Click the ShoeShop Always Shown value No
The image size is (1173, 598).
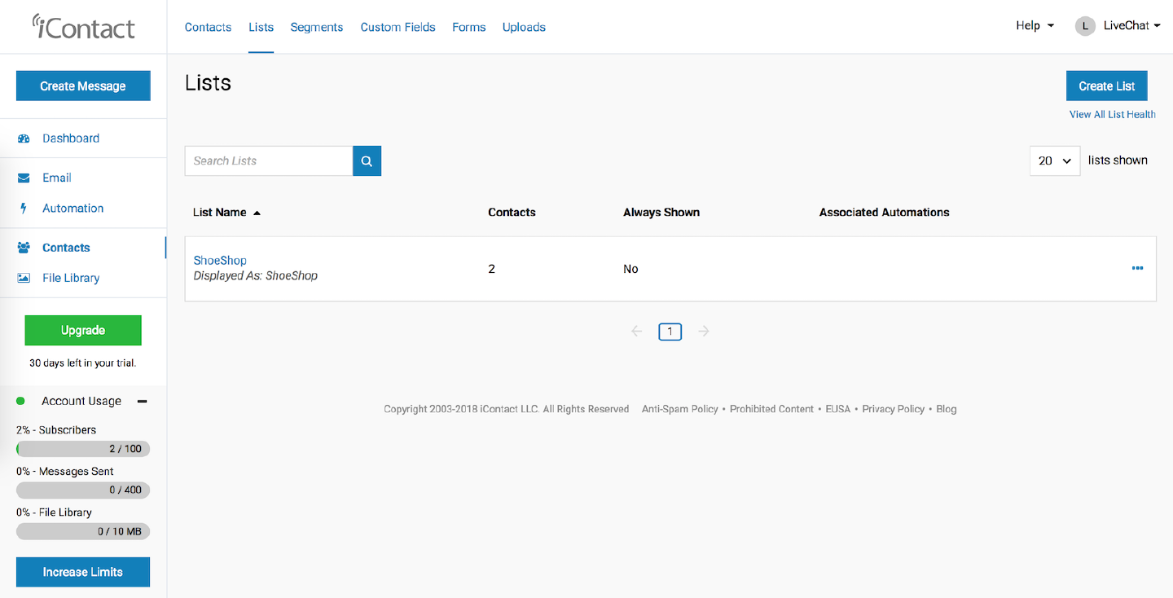(630, 269)
